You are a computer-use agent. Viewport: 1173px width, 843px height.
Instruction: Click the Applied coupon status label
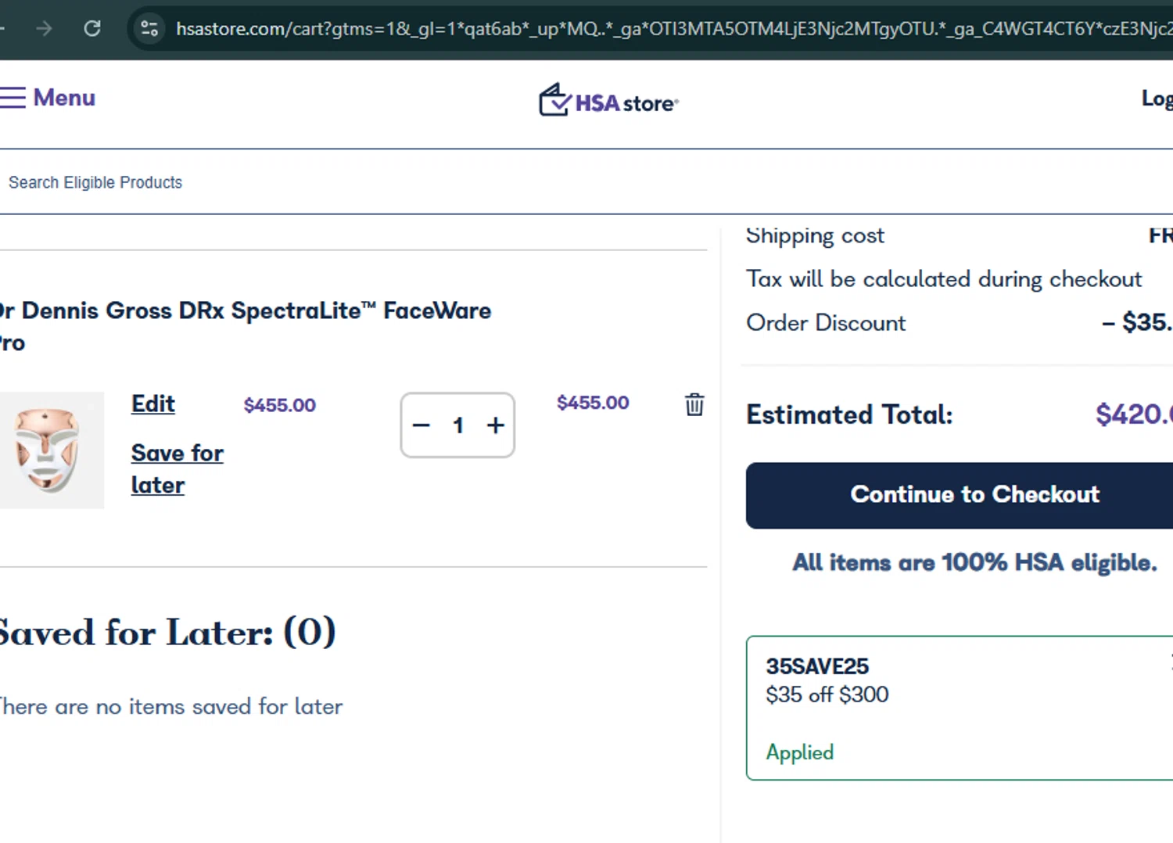coord(799,752)
